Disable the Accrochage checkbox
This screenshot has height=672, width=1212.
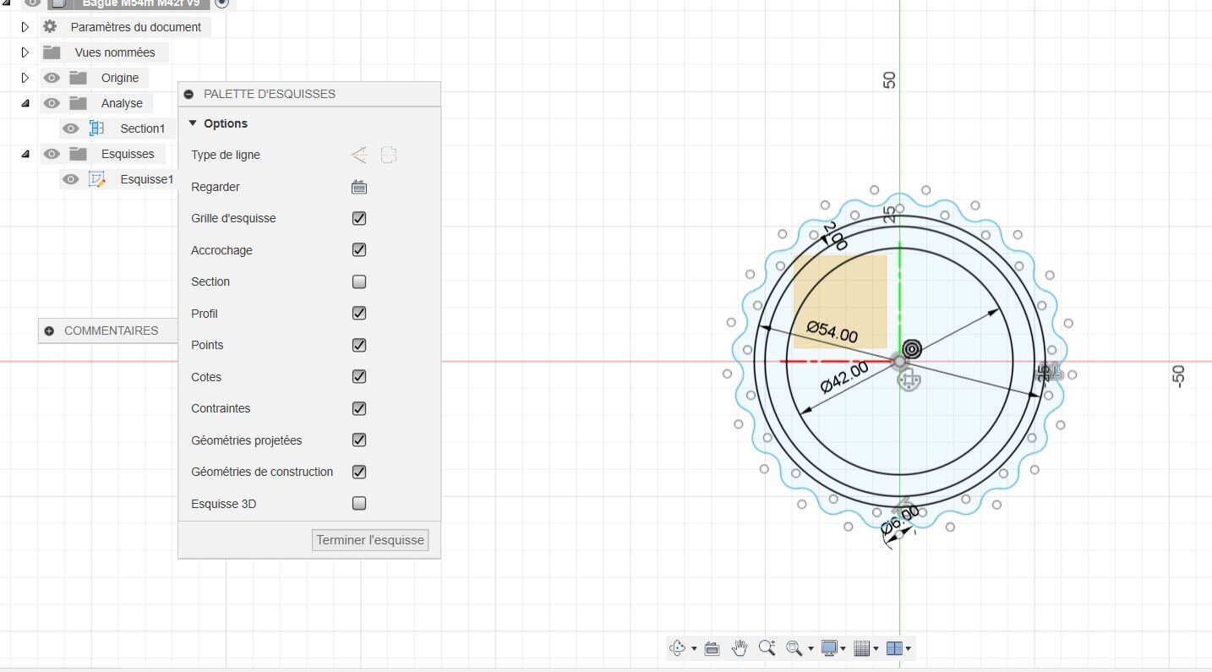point(359,250)
